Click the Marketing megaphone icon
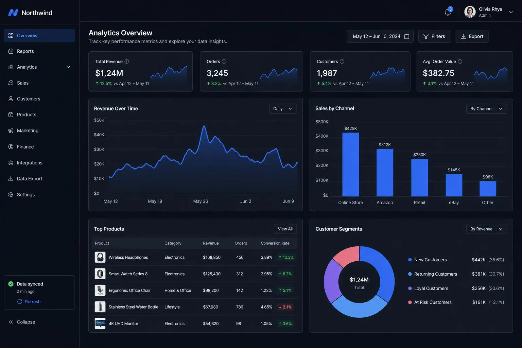The height and width of the screenshot is (348, 522). click(11, 130)
